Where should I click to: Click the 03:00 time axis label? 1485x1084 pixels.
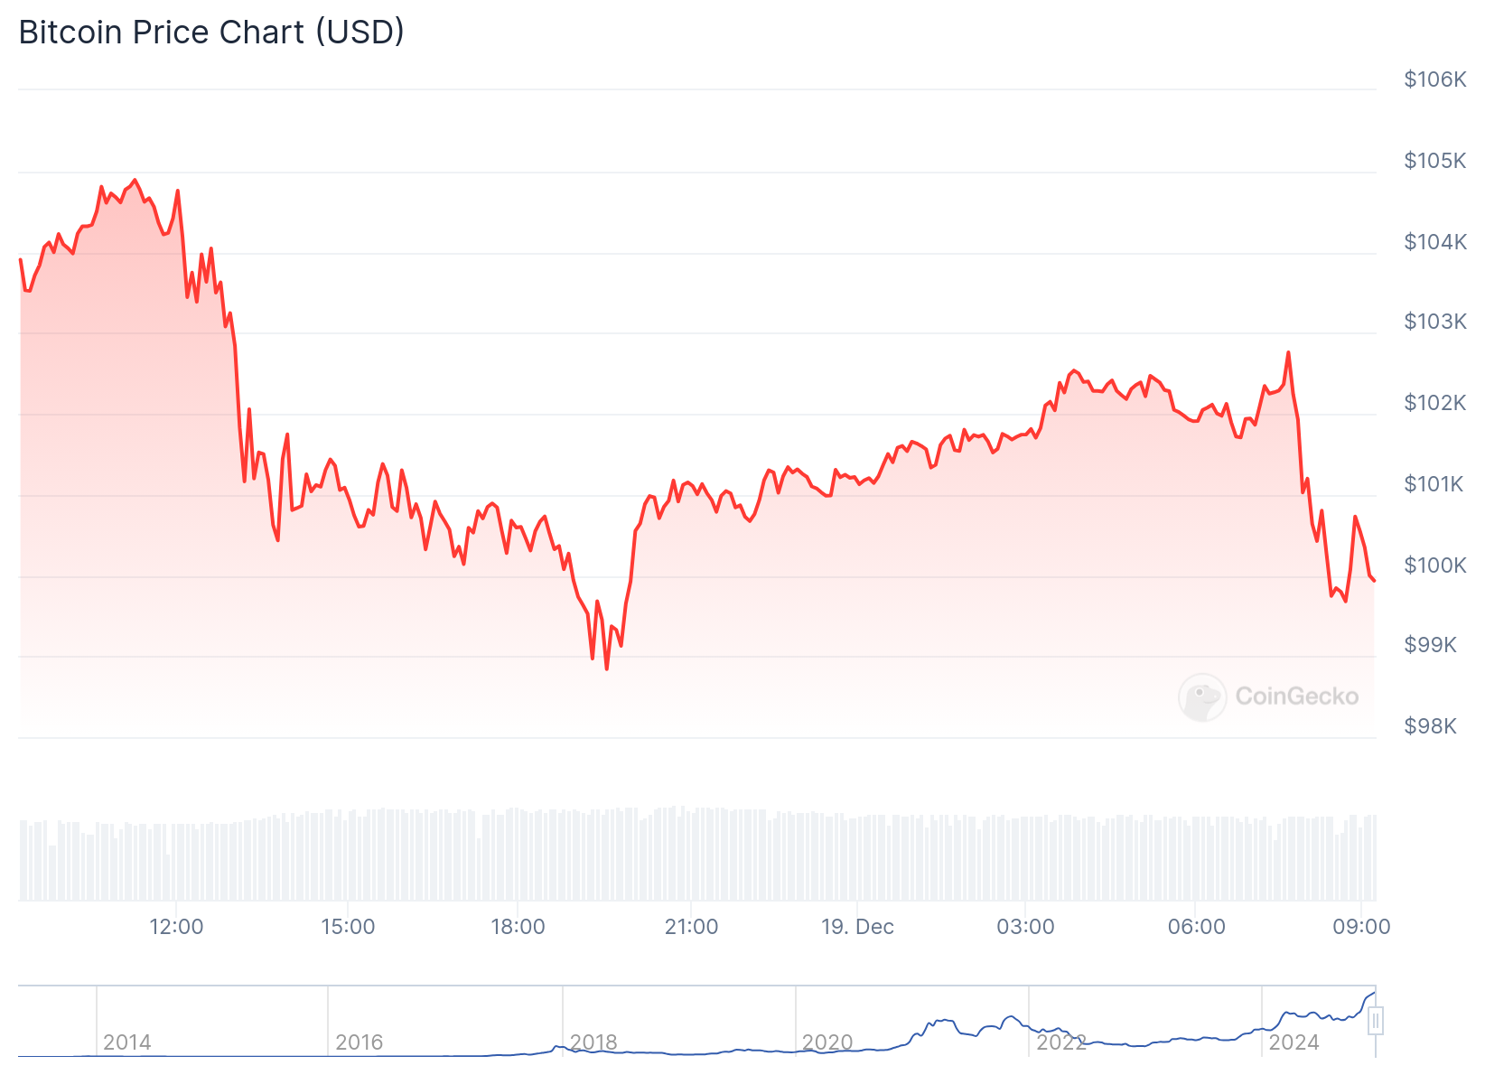(x=1025, y=927)
